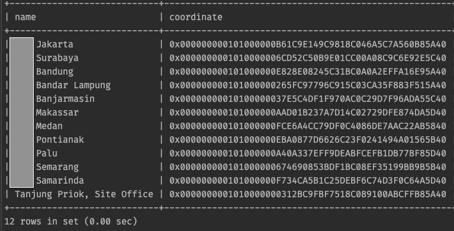Click the Banjarmasin name text
The width and height of the screenshot is (454, 231).
[x=65, y=99]
